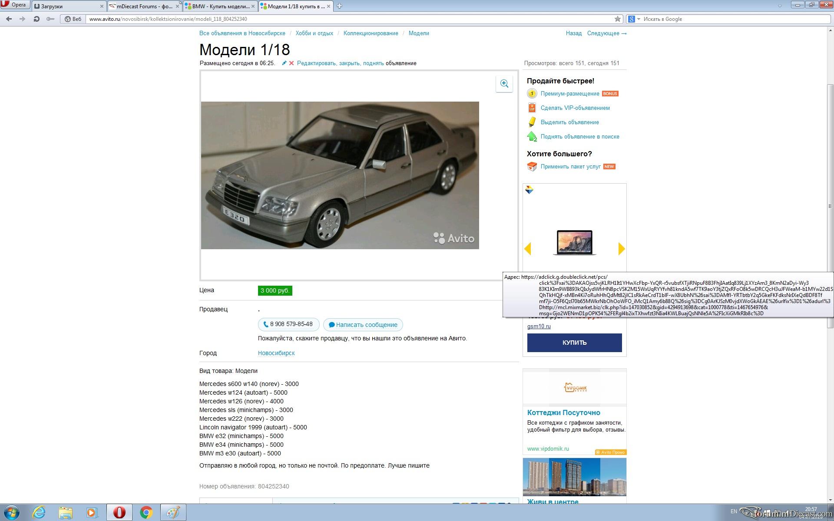Open a new tab with the plus icon
The image size is (834, 521).
tap(340, 6)
